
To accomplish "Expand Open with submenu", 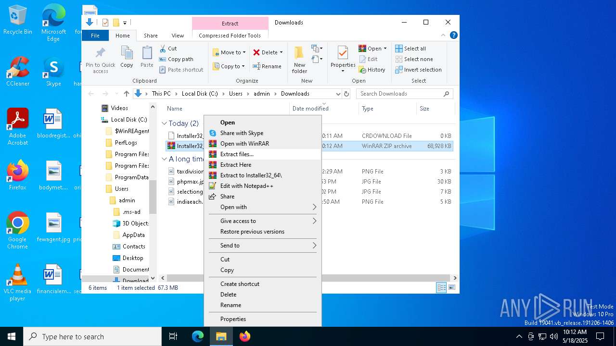I will point(263,207).
